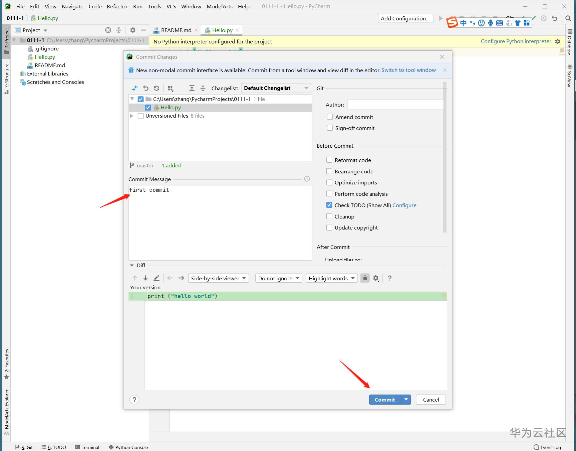Enable Optimize imports before commit
This screenshot has height=451, width=576.
click(x=329, y=182)
